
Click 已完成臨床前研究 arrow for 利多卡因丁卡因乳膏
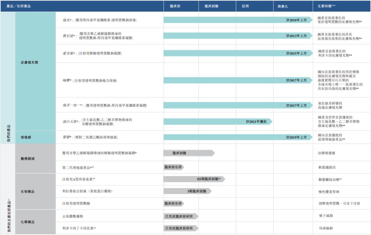[181, 228]
